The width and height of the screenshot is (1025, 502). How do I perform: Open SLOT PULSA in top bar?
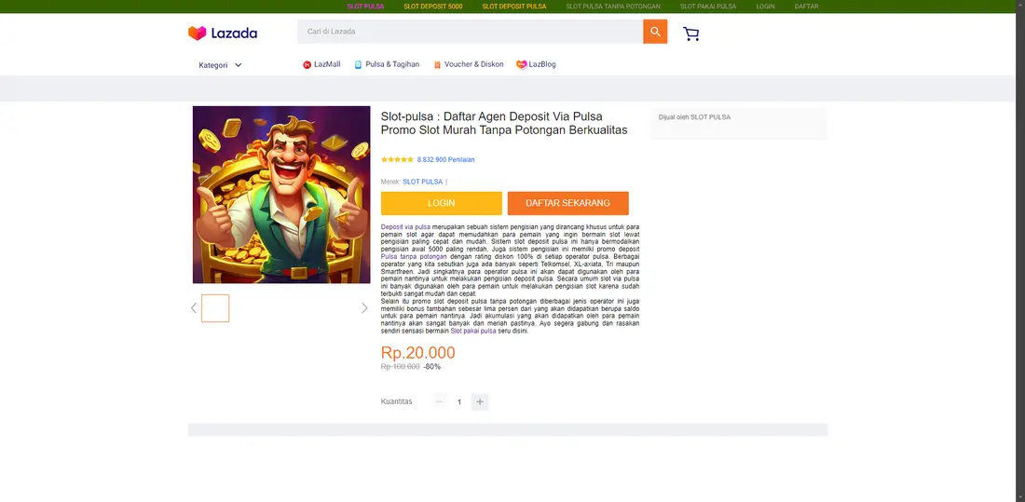tap(365, 7)
